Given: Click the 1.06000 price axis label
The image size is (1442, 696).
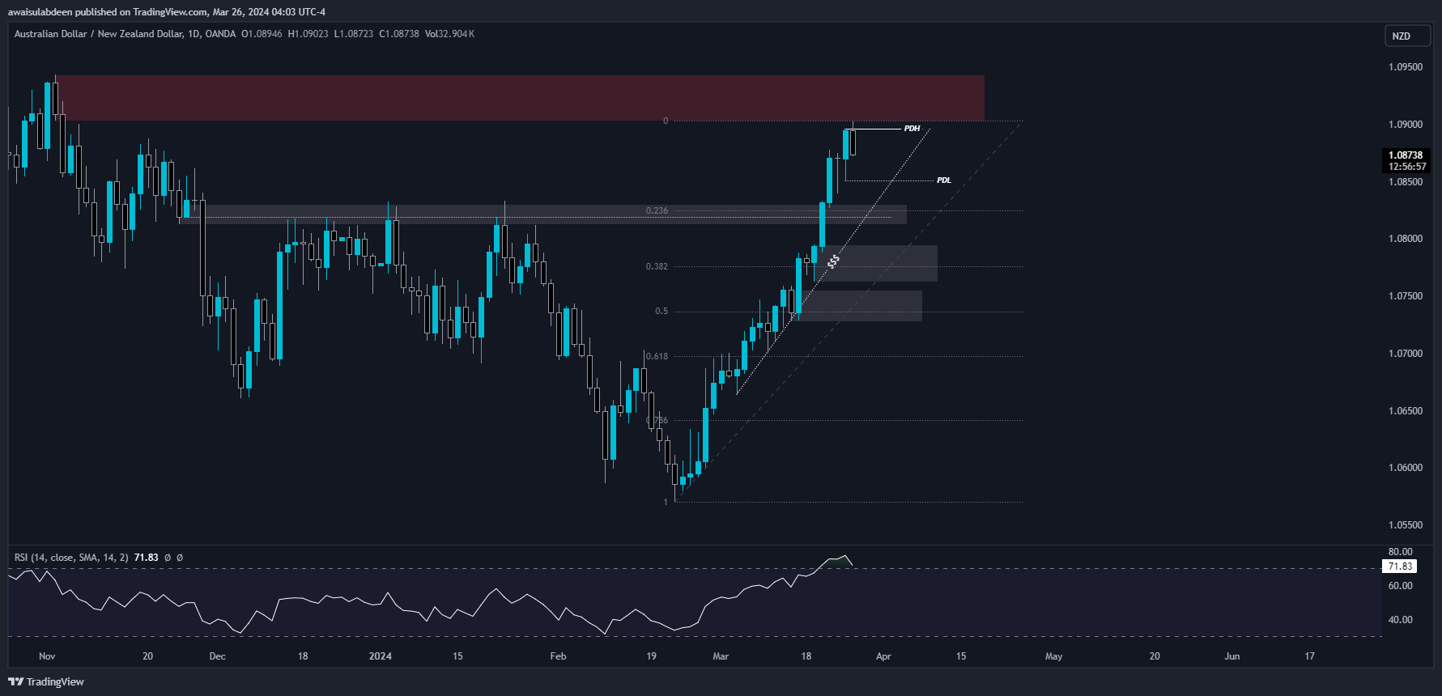Looking at the screenshot, I should point(1405,468).
